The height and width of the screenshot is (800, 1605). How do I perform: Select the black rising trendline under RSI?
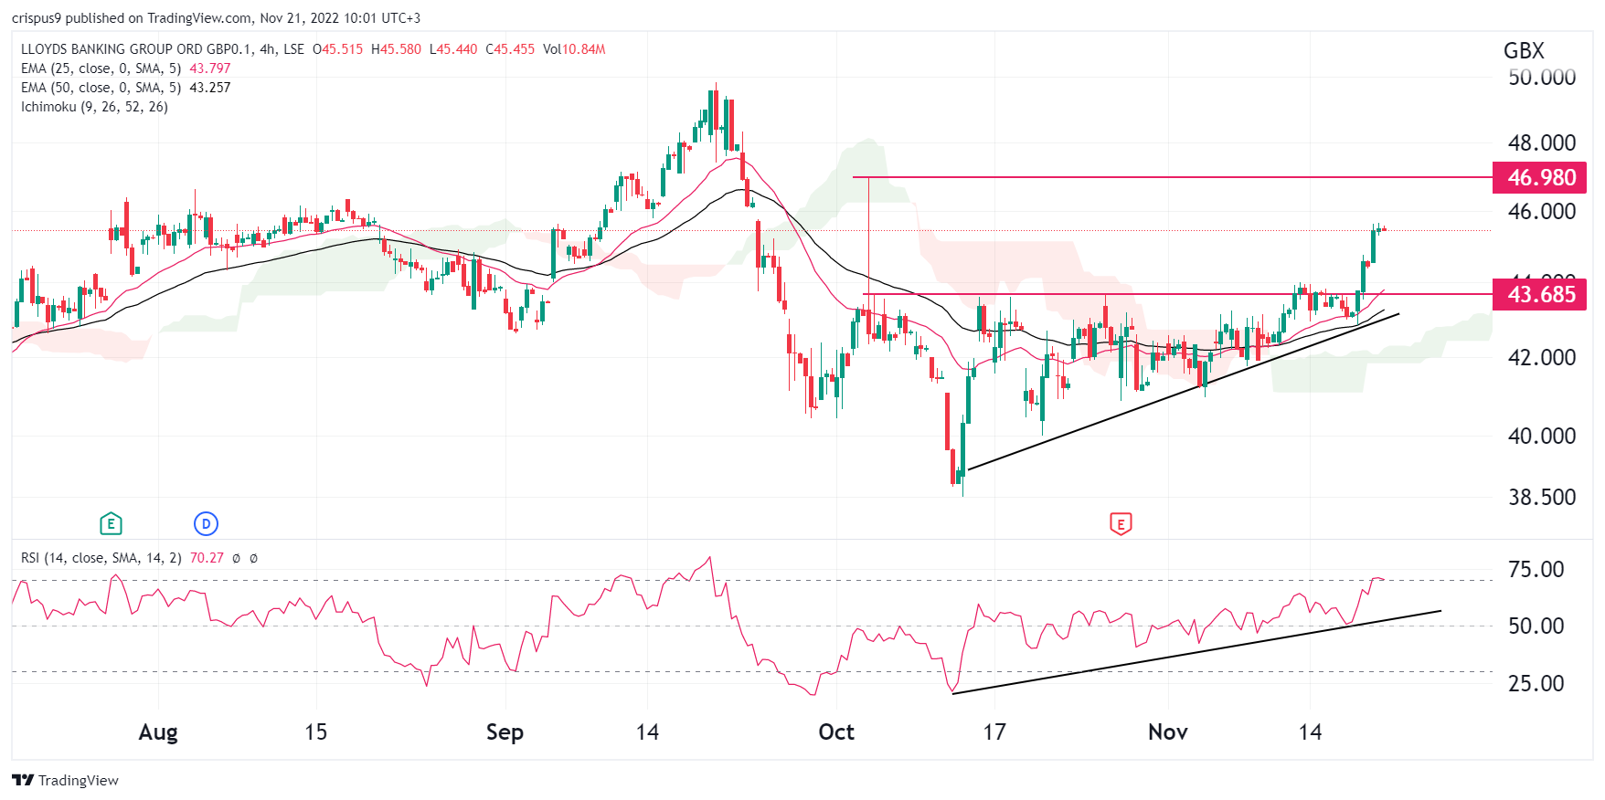coord(1196,652)
